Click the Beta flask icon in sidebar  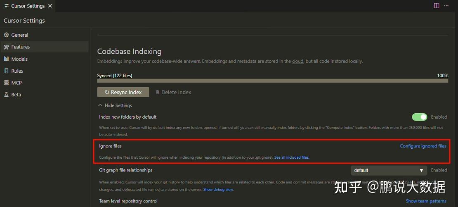click(6, 95)
